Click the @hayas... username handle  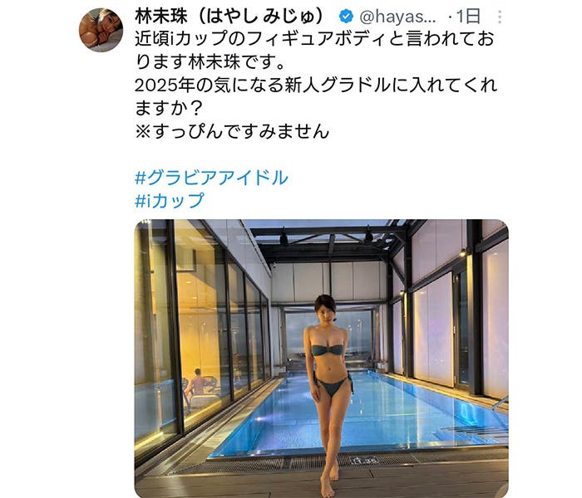pos(397,17)
